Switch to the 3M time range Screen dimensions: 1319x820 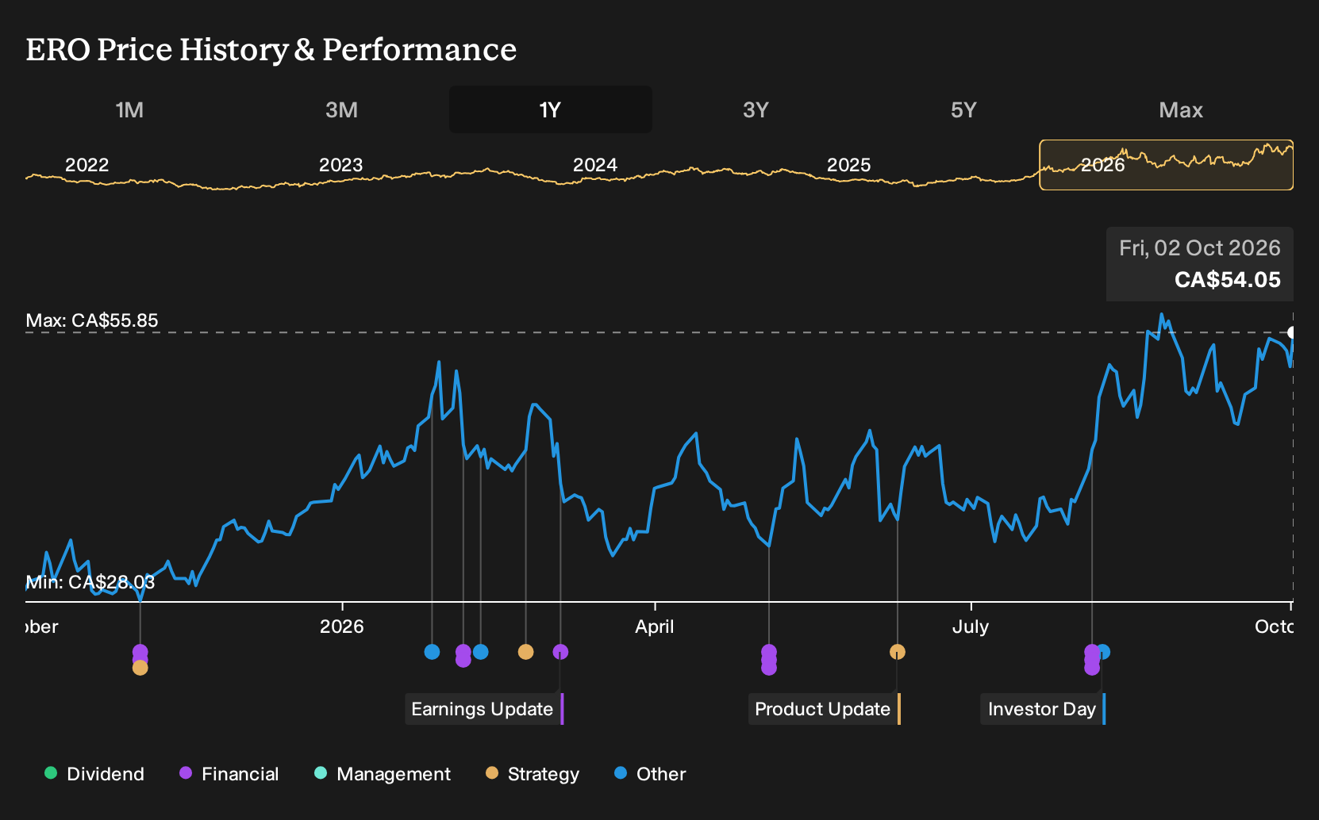(x=341, y=109)
